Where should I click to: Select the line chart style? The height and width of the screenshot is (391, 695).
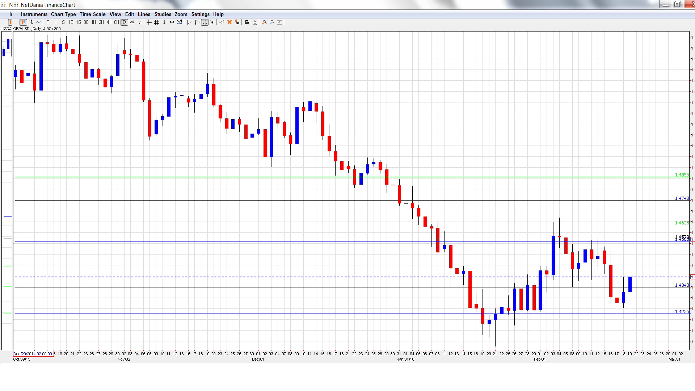pos(38,22)
